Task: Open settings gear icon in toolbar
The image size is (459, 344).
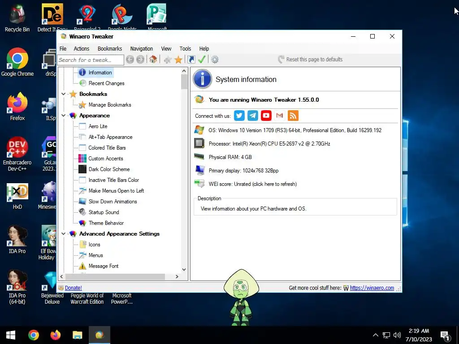Action: pyautogui.click(x=215, y=60)
